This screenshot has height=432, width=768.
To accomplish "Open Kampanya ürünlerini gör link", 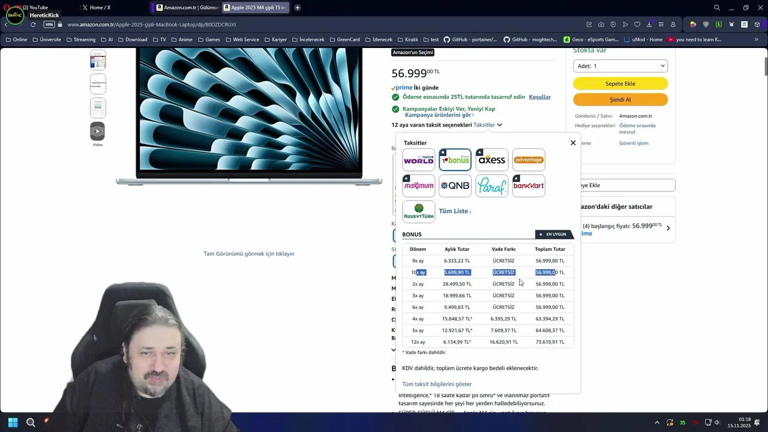I will [x=439, y=115].
